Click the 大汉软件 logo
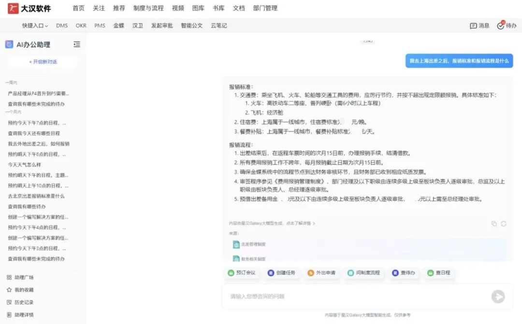This screenshot has width=522, height=324. [29, 8]
